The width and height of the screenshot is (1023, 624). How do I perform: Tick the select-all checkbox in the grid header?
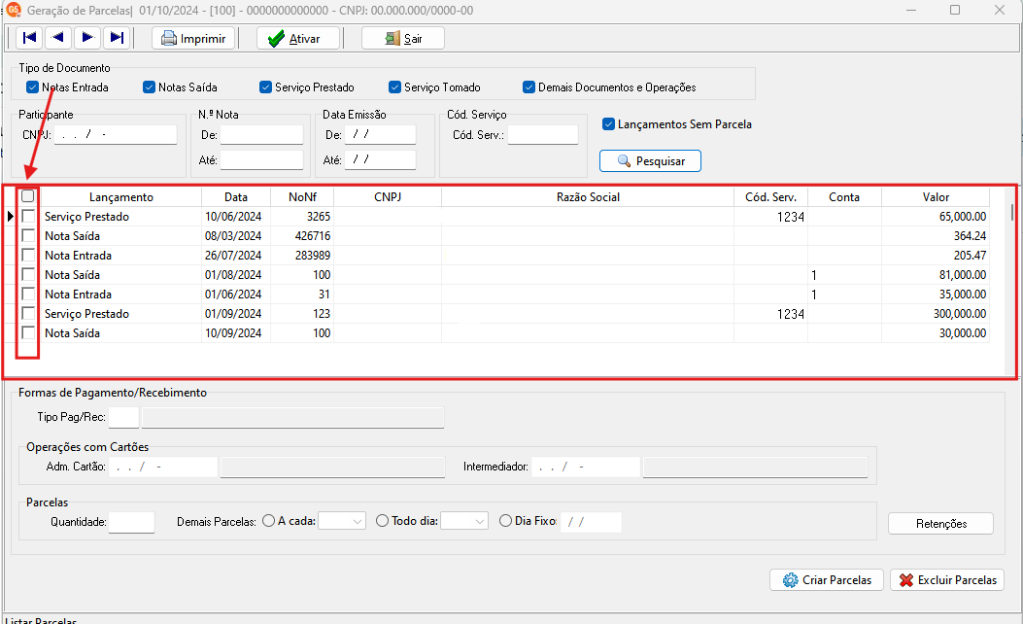pos(27,195)
